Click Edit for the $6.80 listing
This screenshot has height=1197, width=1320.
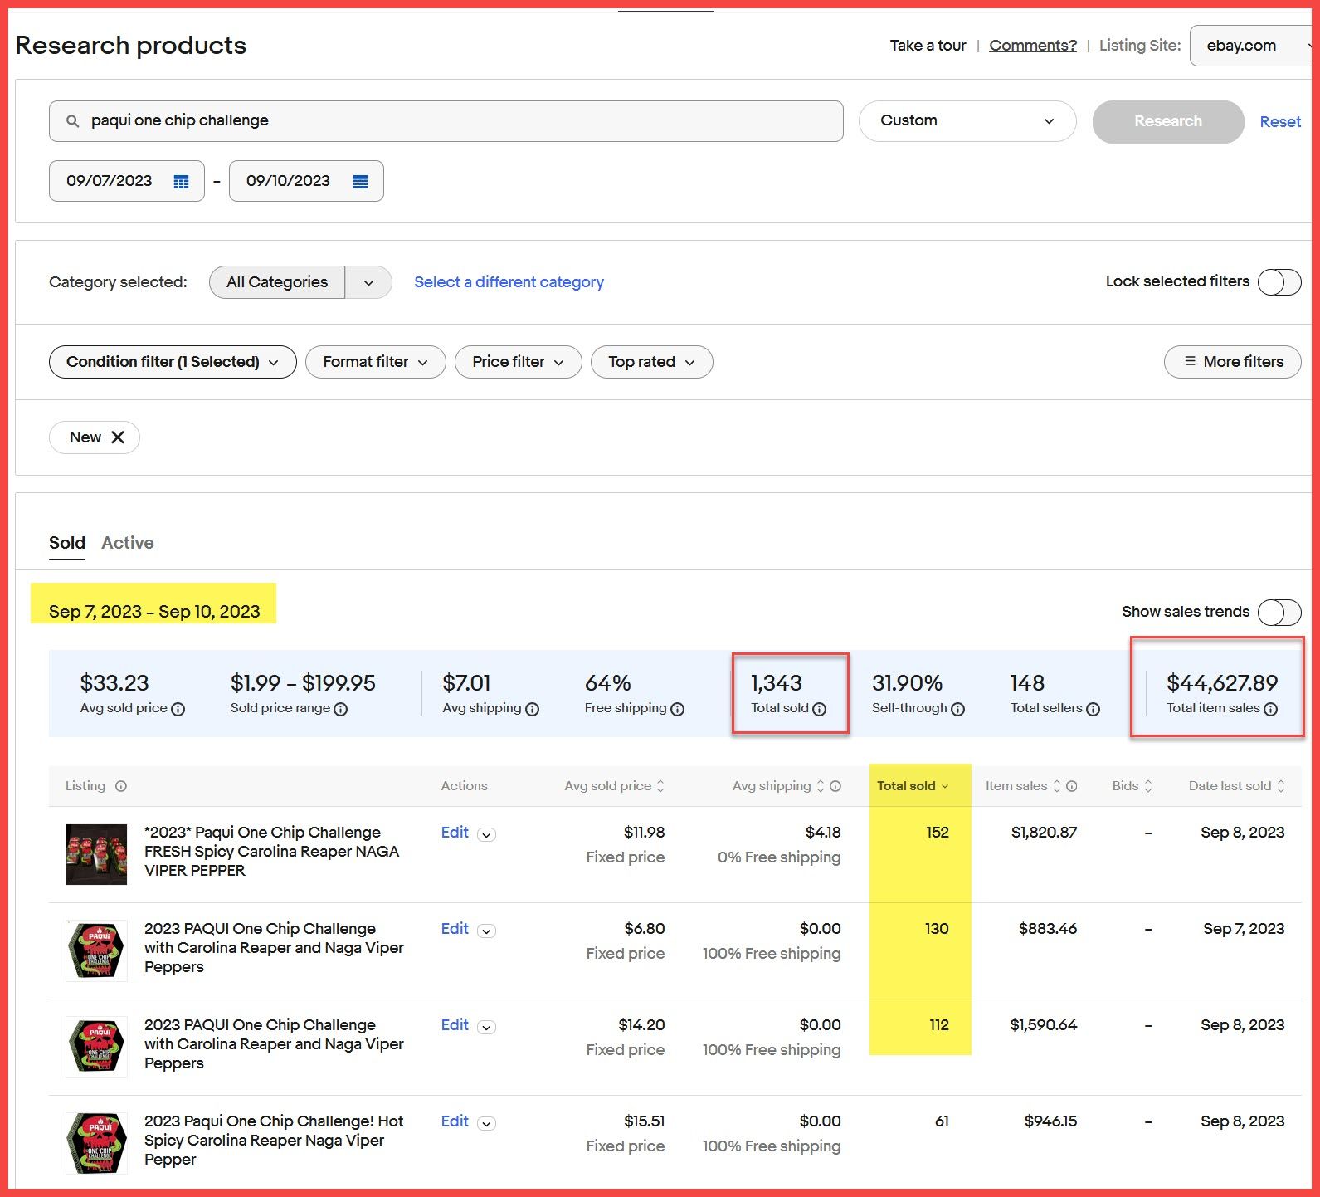(x=455, y=929)
